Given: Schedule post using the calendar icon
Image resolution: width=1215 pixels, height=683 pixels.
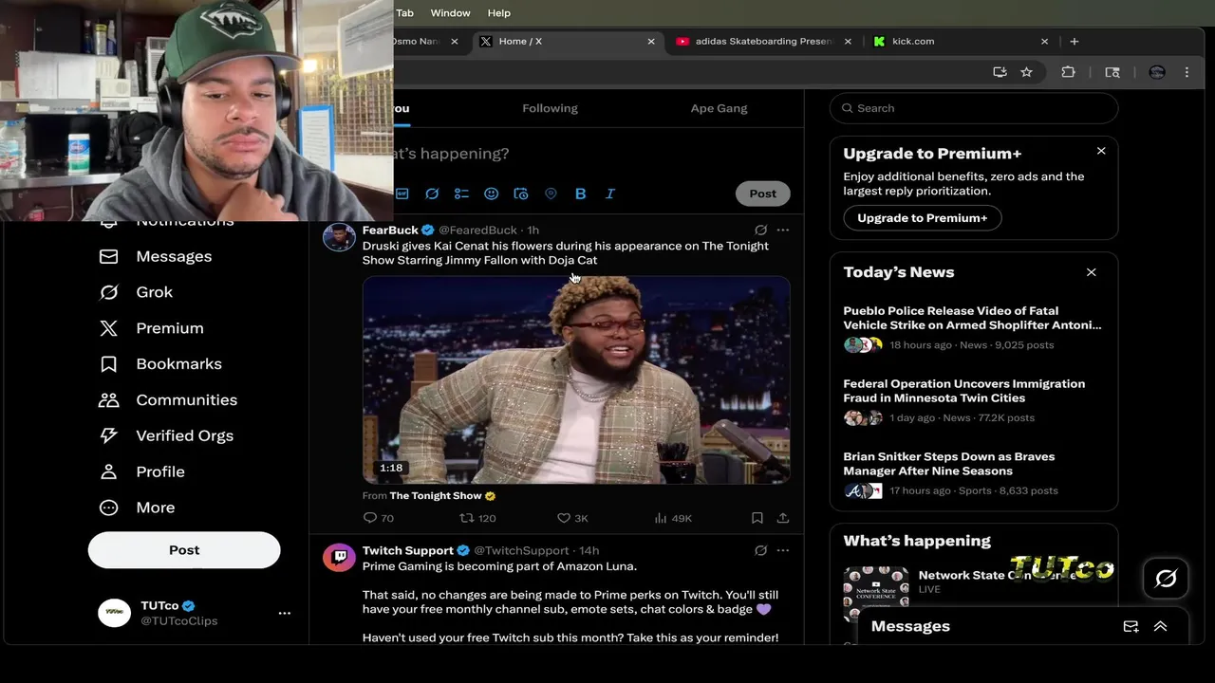Looking at the screenshot, I should click(x=521, y=194).
